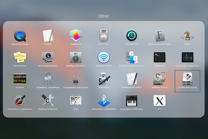This screenshot has height=139, width=208.
Task: Open Time Machine
Action: [x=131, y=36]
